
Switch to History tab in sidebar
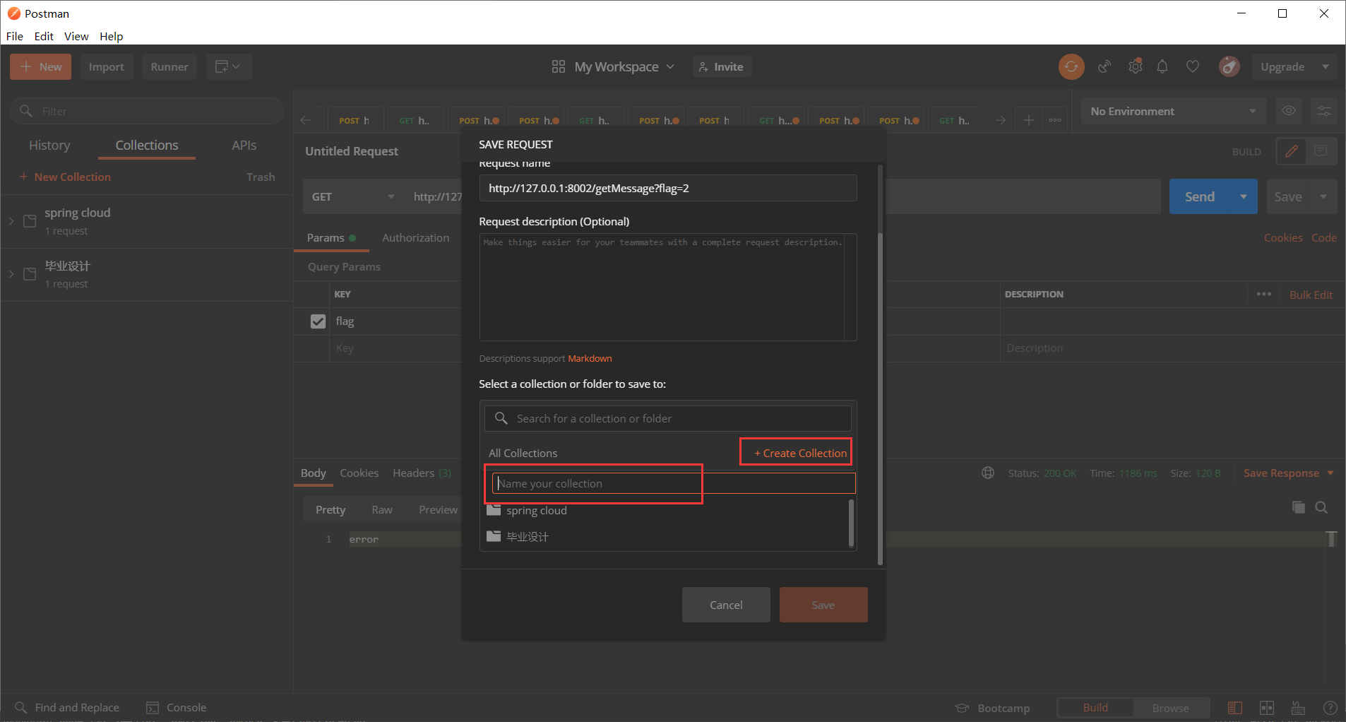(x=49, y=145)
